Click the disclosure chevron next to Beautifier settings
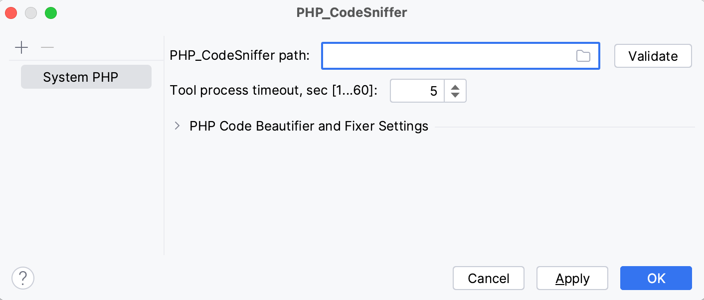Image resolution: width=704 pixels, height=300 pixels. [x=177, y=126]
